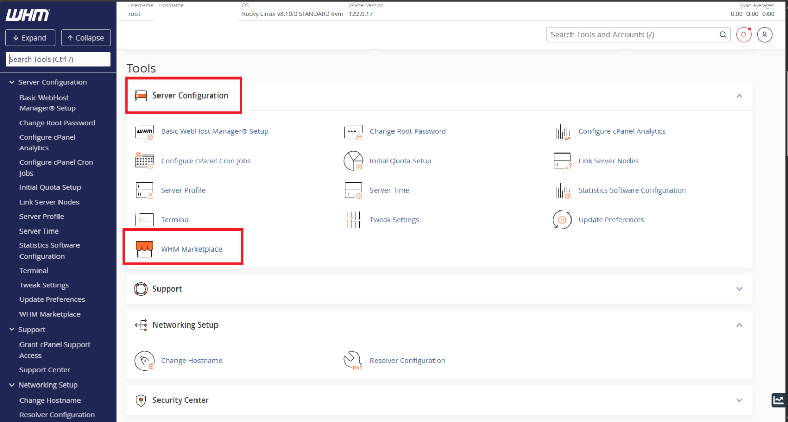This screenshot has width=788, height=422.
Task: Click the WHM logo
Action: tap(28, 15)
